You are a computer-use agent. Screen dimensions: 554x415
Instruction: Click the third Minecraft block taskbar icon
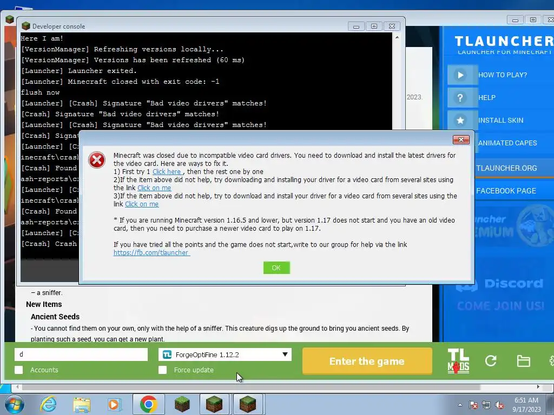pos(248,404)
